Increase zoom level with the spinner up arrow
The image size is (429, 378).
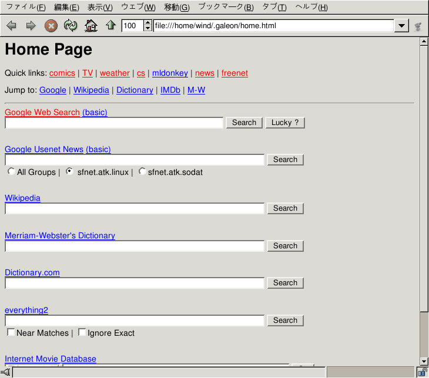tap(148, 23)
